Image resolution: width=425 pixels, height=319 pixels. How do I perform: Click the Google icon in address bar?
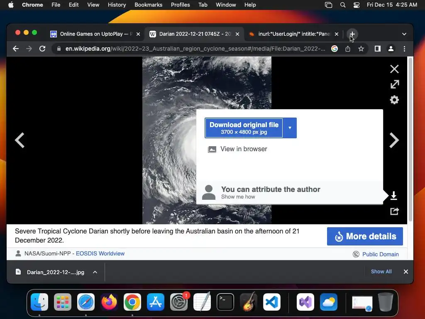335,49
